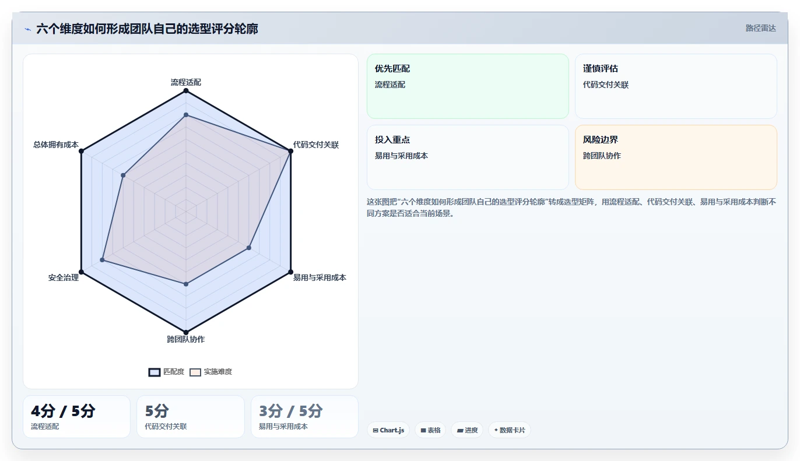Screen dimensions: 800x461
Task: Click the 安全治理 axis label on the radar
Action: point(64,277)
